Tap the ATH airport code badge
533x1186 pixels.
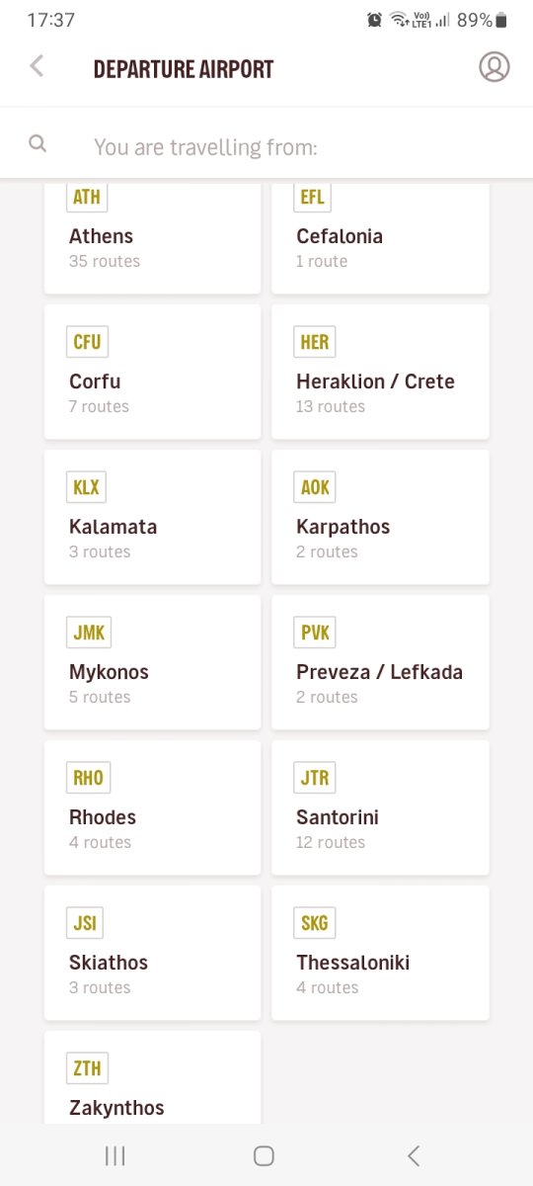tap(87, 197)
